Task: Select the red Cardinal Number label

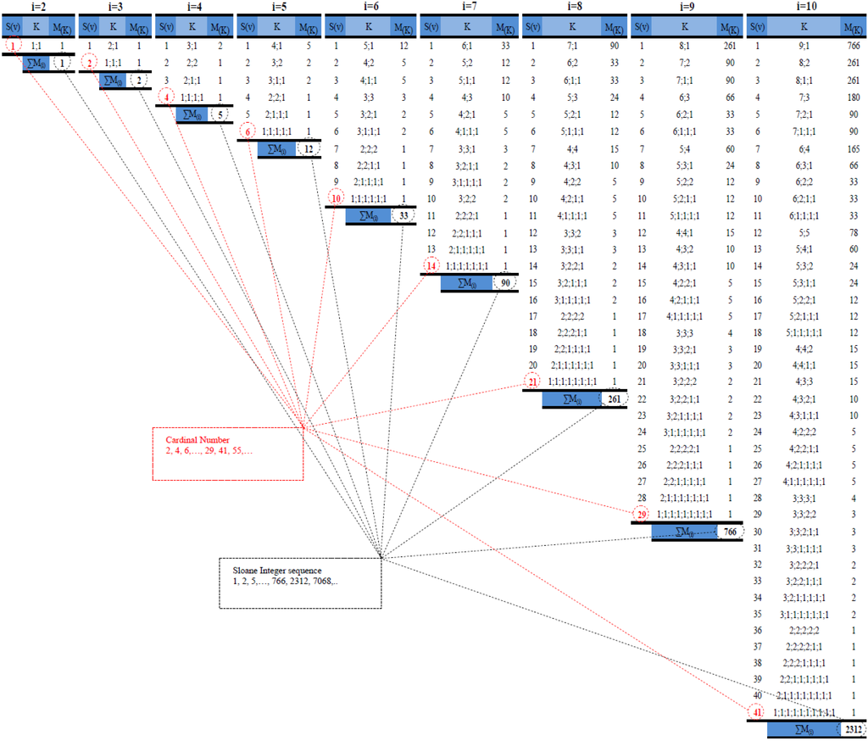Action: [197, 440]
